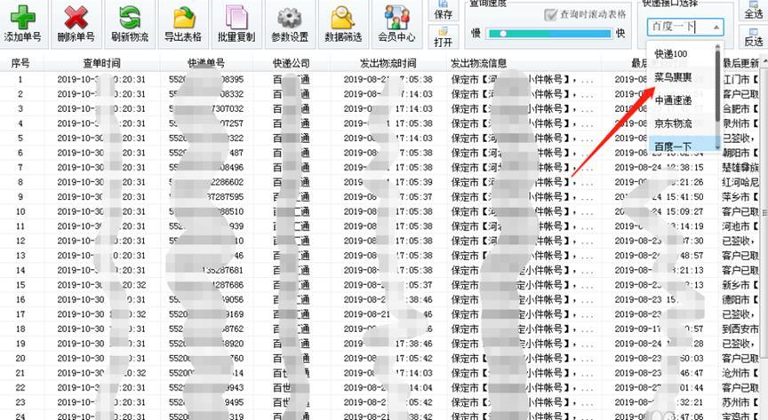
Task: Sort by 查单时间 column header
Action: tap(101, 63)
